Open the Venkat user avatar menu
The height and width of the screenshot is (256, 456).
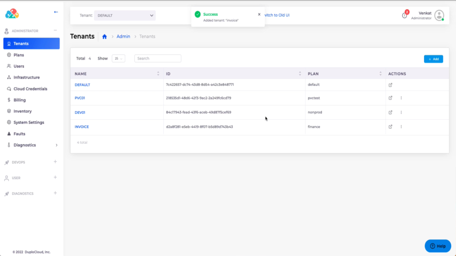(439, 15)
